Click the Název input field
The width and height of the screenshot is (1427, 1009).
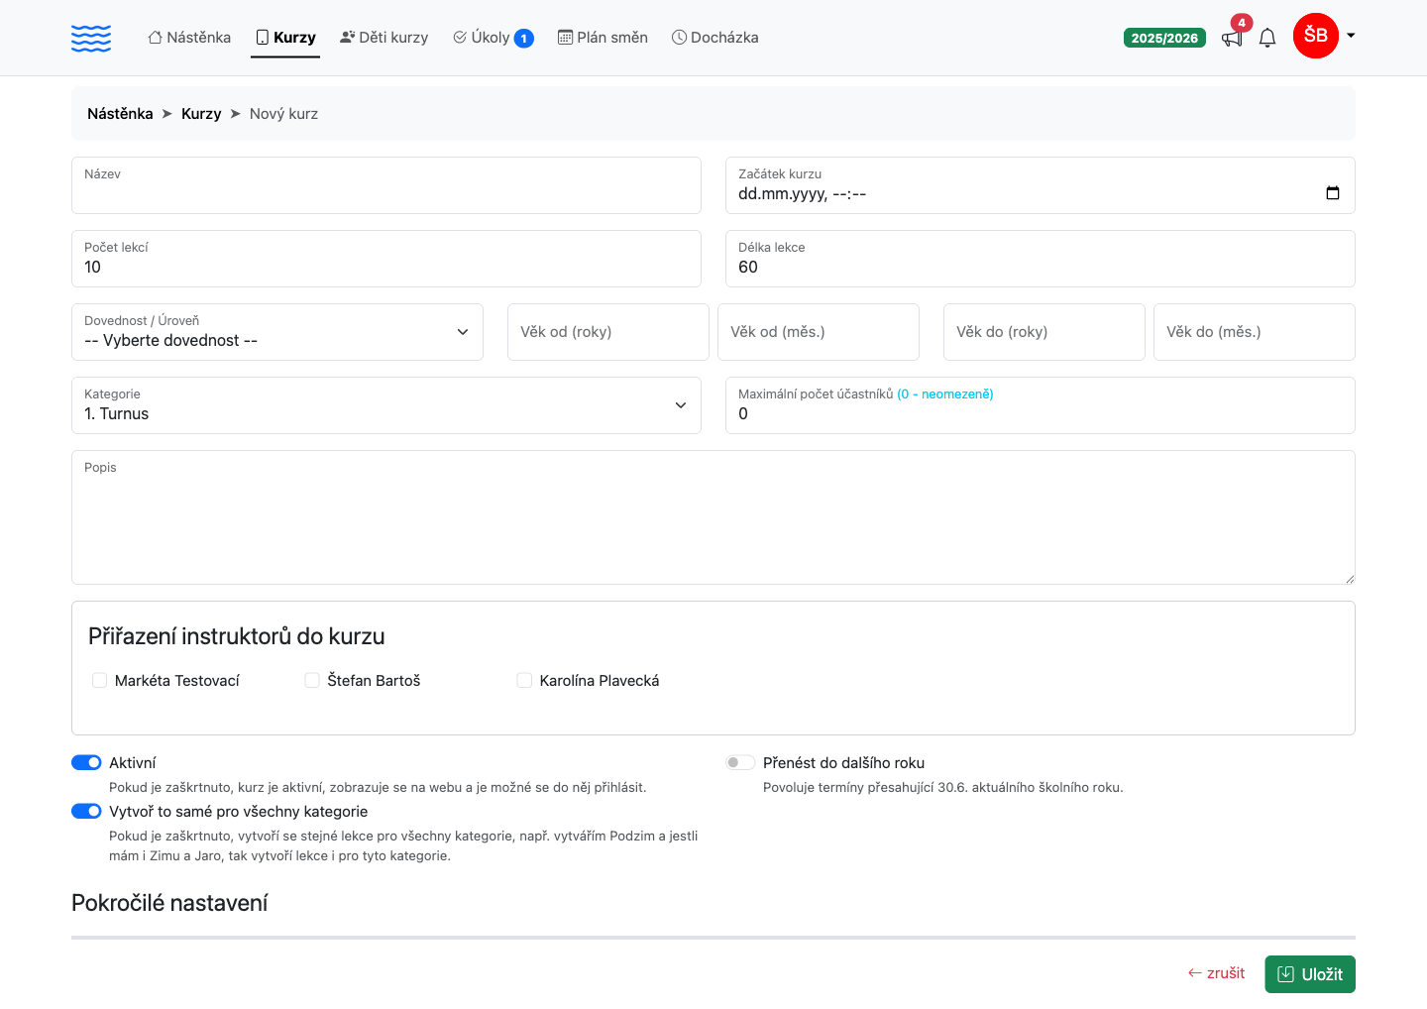click(x=386, y=185)
